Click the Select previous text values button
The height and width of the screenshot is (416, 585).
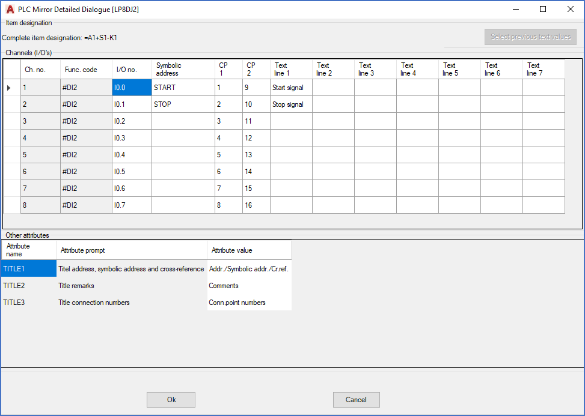[530, 37]
